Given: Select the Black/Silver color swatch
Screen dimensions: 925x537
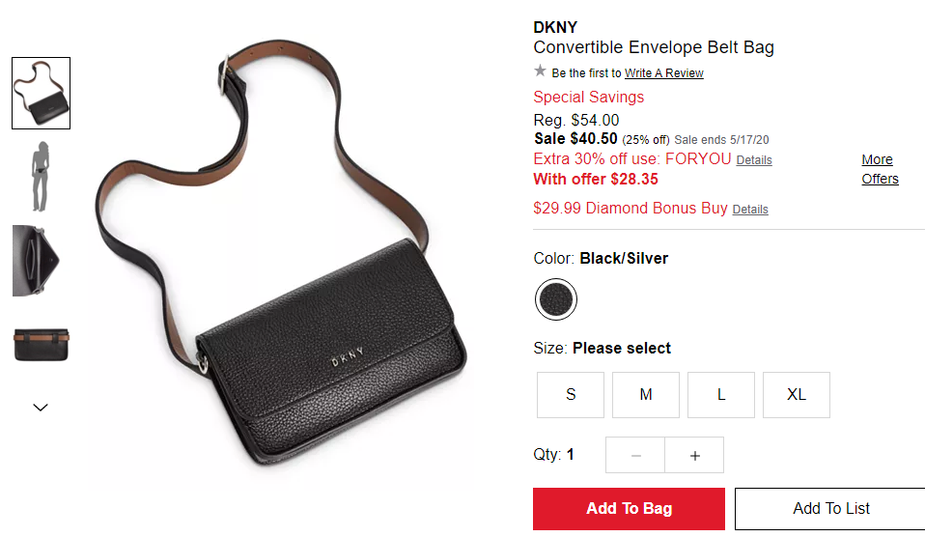Looking at the screenshot, I should (556, 299).
